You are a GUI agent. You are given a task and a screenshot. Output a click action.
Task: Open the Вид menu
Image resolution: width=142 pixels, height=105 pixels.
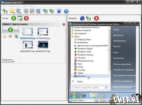click(x=19, y=6)
